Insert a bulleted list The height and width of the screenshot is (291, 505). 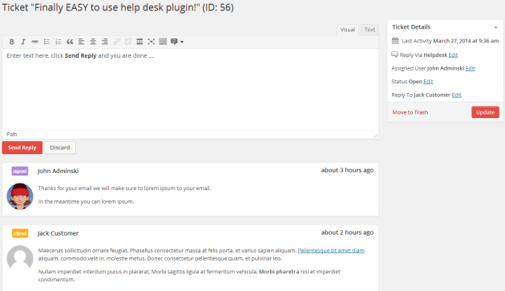tap(46, 42)
